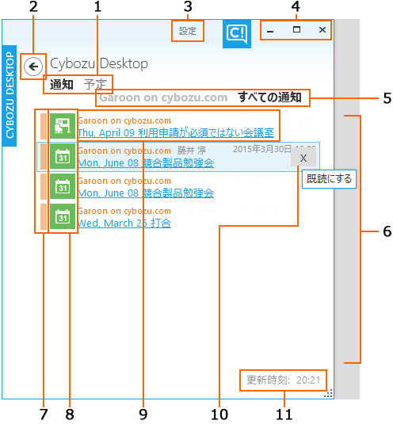Screen dimensions: 393x424
Task: Click the resize grip in the window corner
Action: pos(328,394)
